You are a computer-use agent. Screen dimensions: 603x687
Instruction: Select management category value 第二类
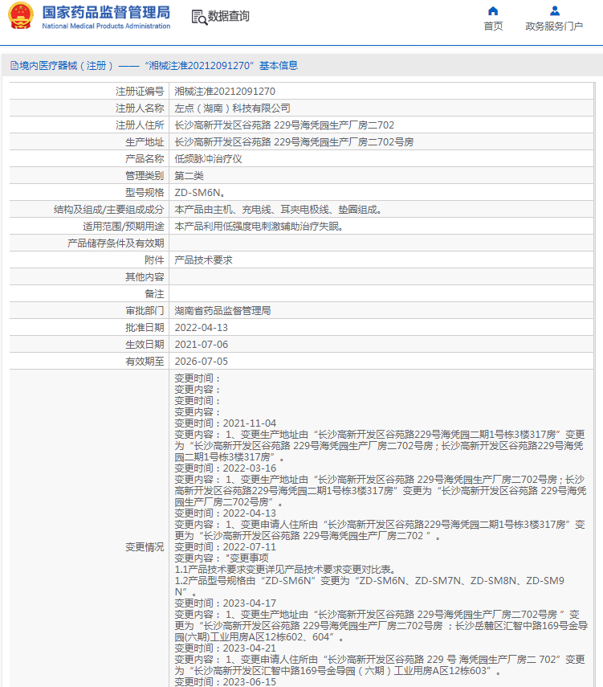189,176
